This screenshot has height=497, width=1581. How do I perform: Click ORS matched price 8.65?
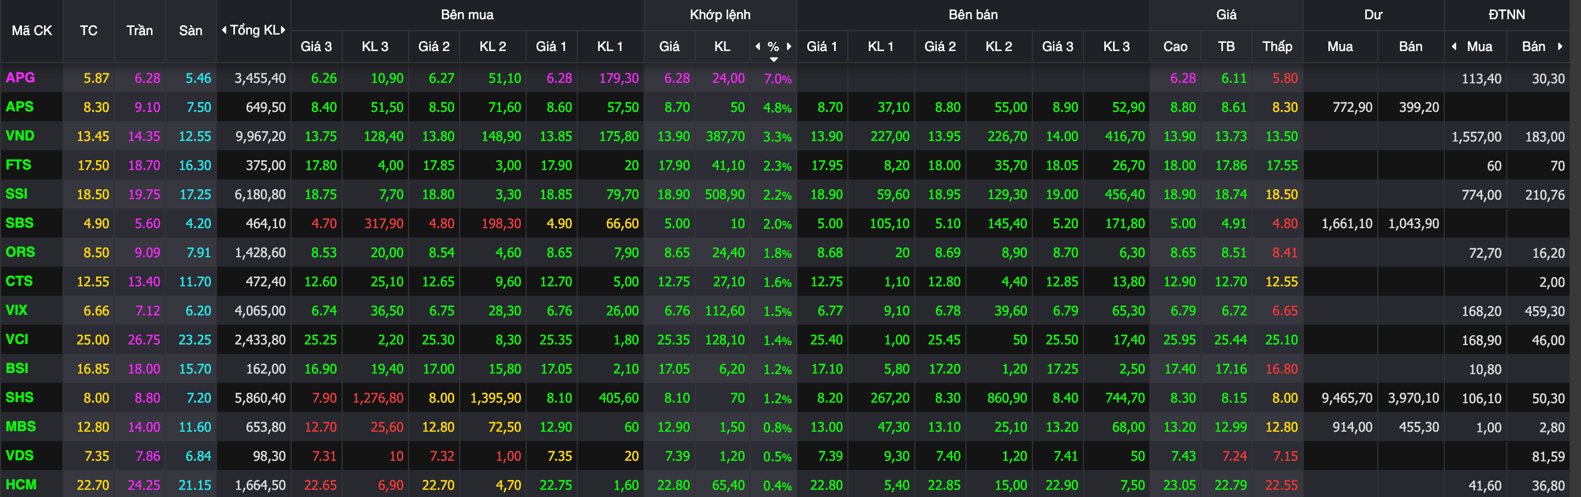pyautogui.click(x=677, y=252)
